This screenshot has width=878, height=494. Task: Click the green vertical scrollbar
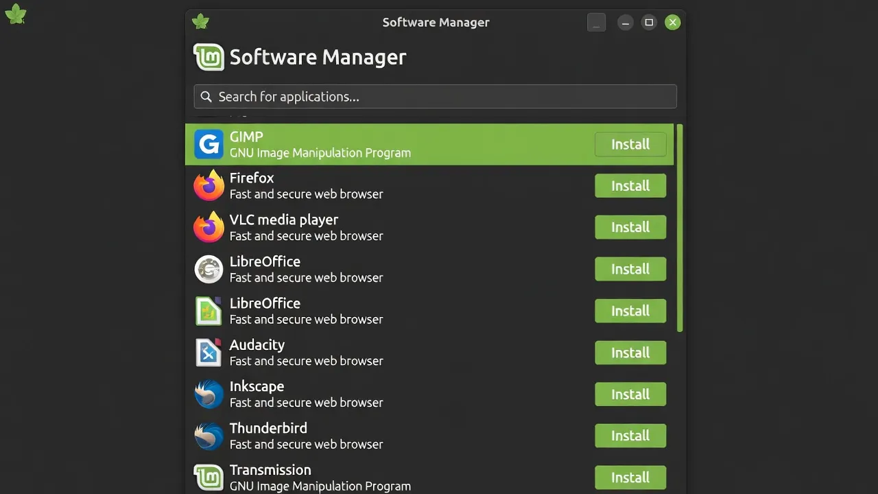click(x=680, y=228)
